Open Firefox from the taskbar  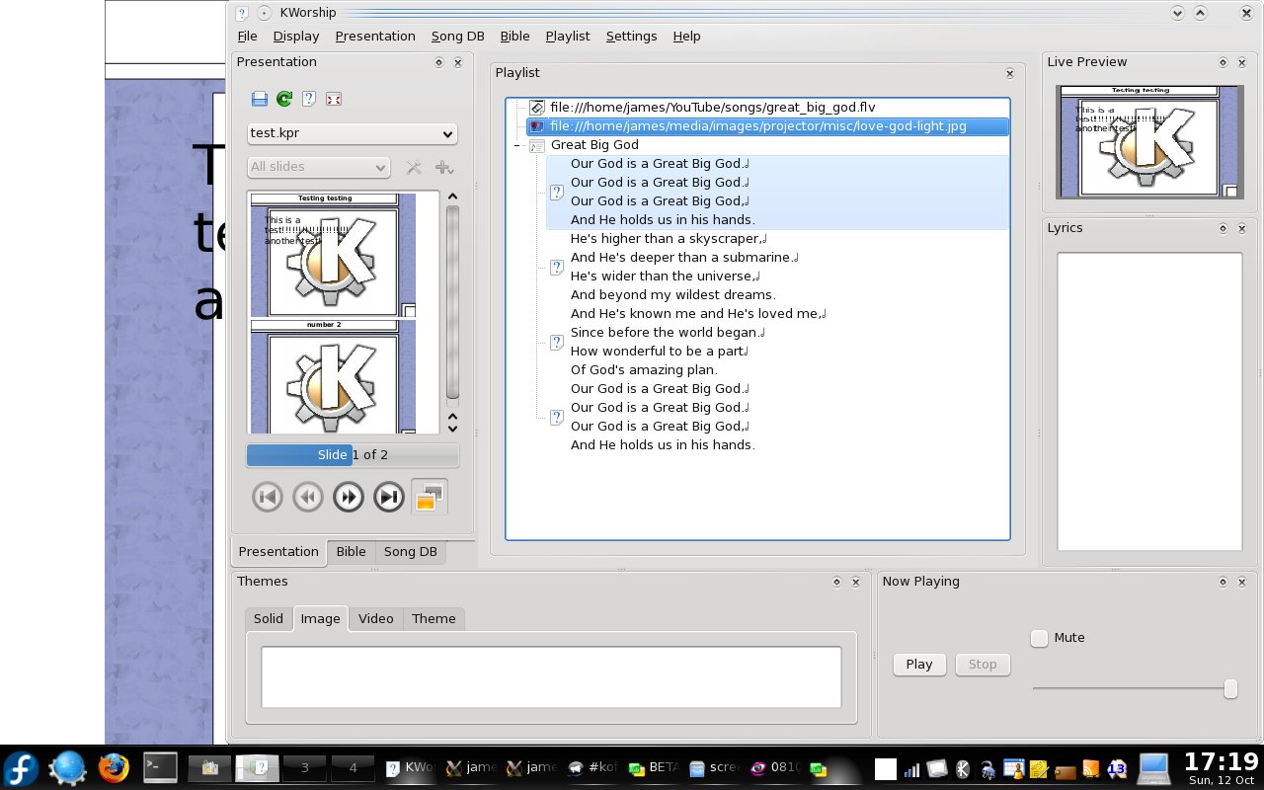pyautogui.click(x=114, y=767)
